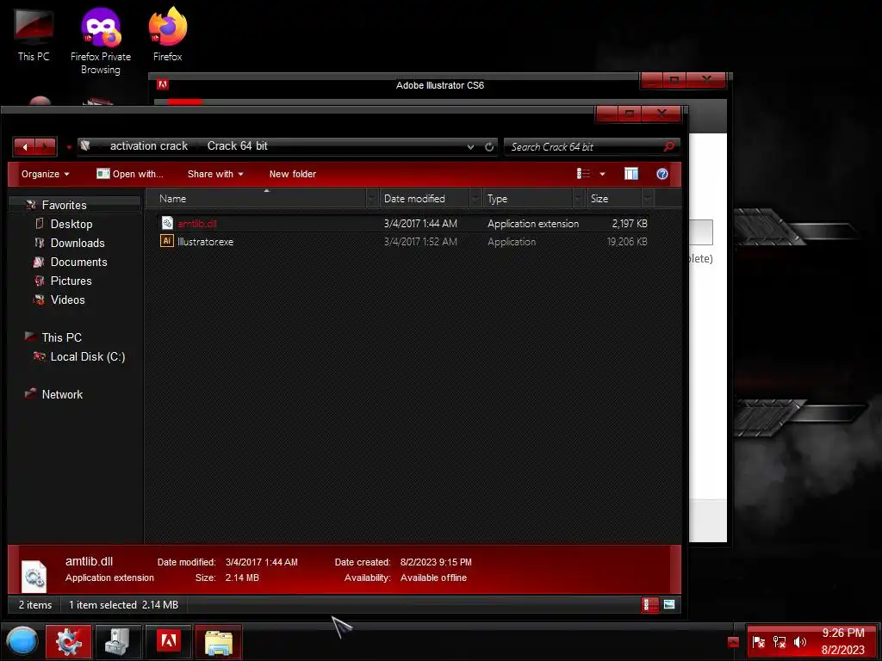Click Adobe Illustrator CS6 window title icon
The width and height of the screenshot is (882, 661).
point(163,84)
